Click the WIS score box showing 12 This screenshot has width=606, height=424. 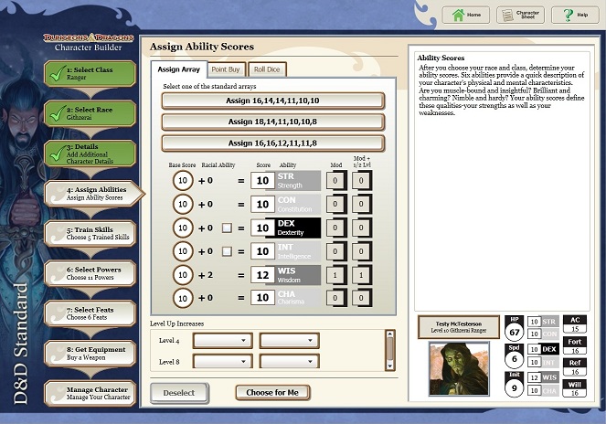pyautogui.click(x=263, y=275)
